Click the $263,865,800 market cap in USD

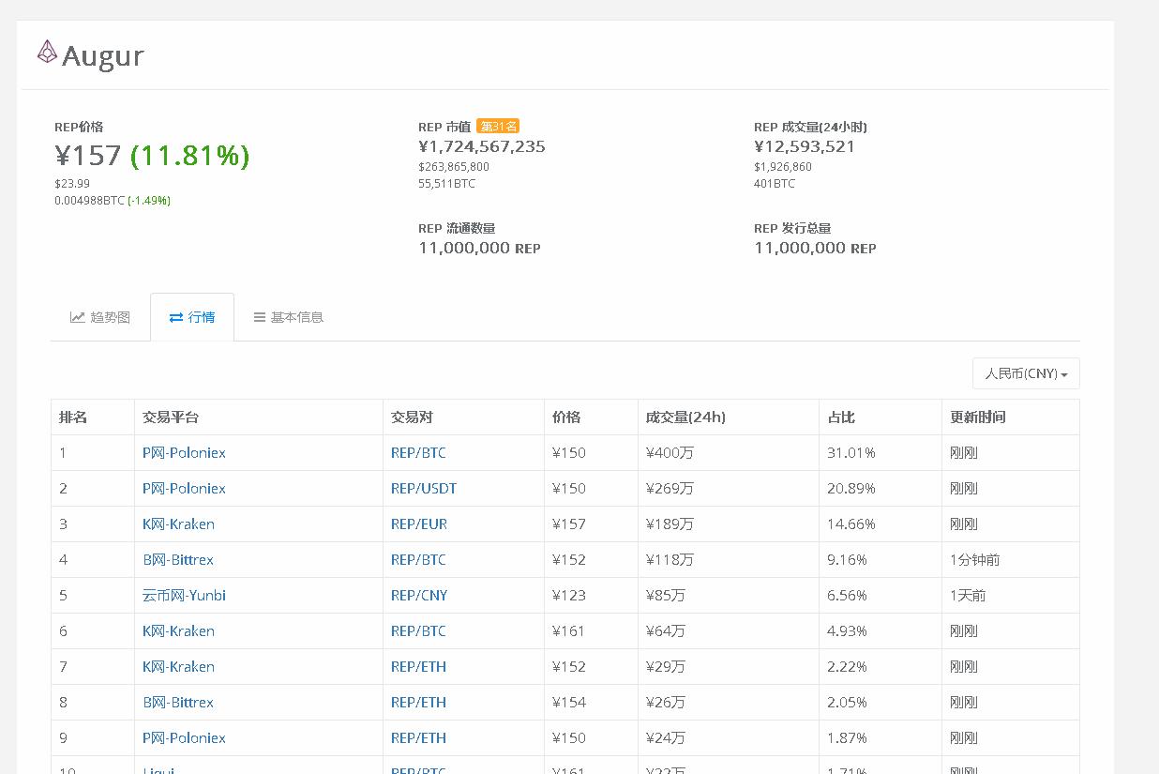click(x=454, y=166)
